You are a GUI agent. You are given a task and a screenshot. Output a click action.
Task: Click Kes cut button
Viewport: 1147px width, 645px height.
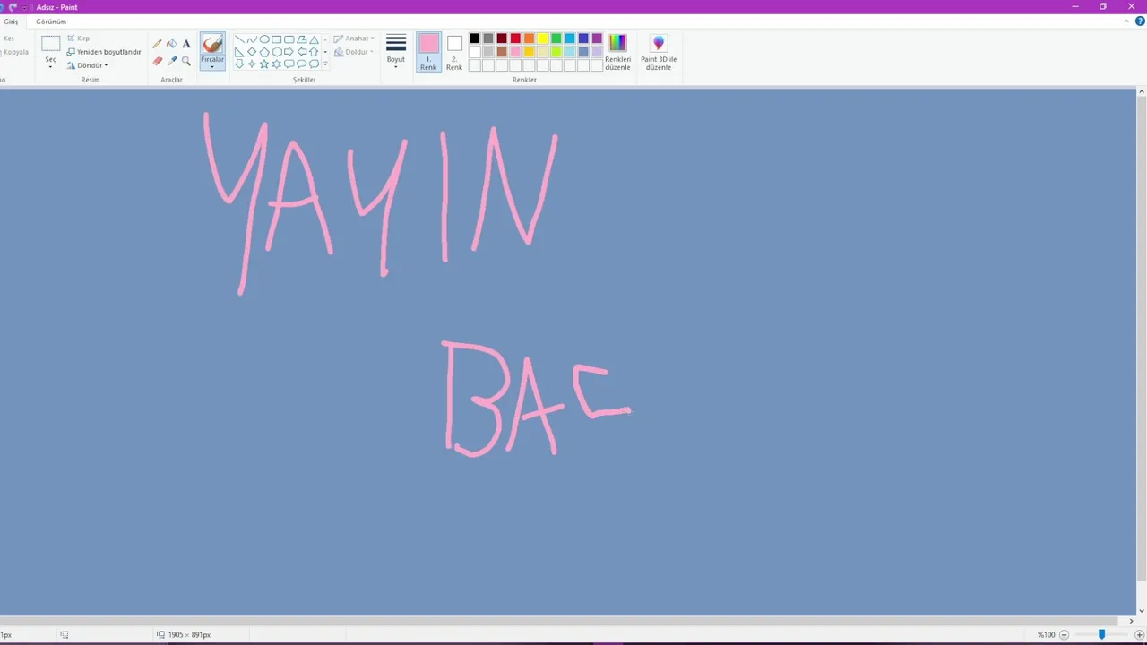(9, 39)
